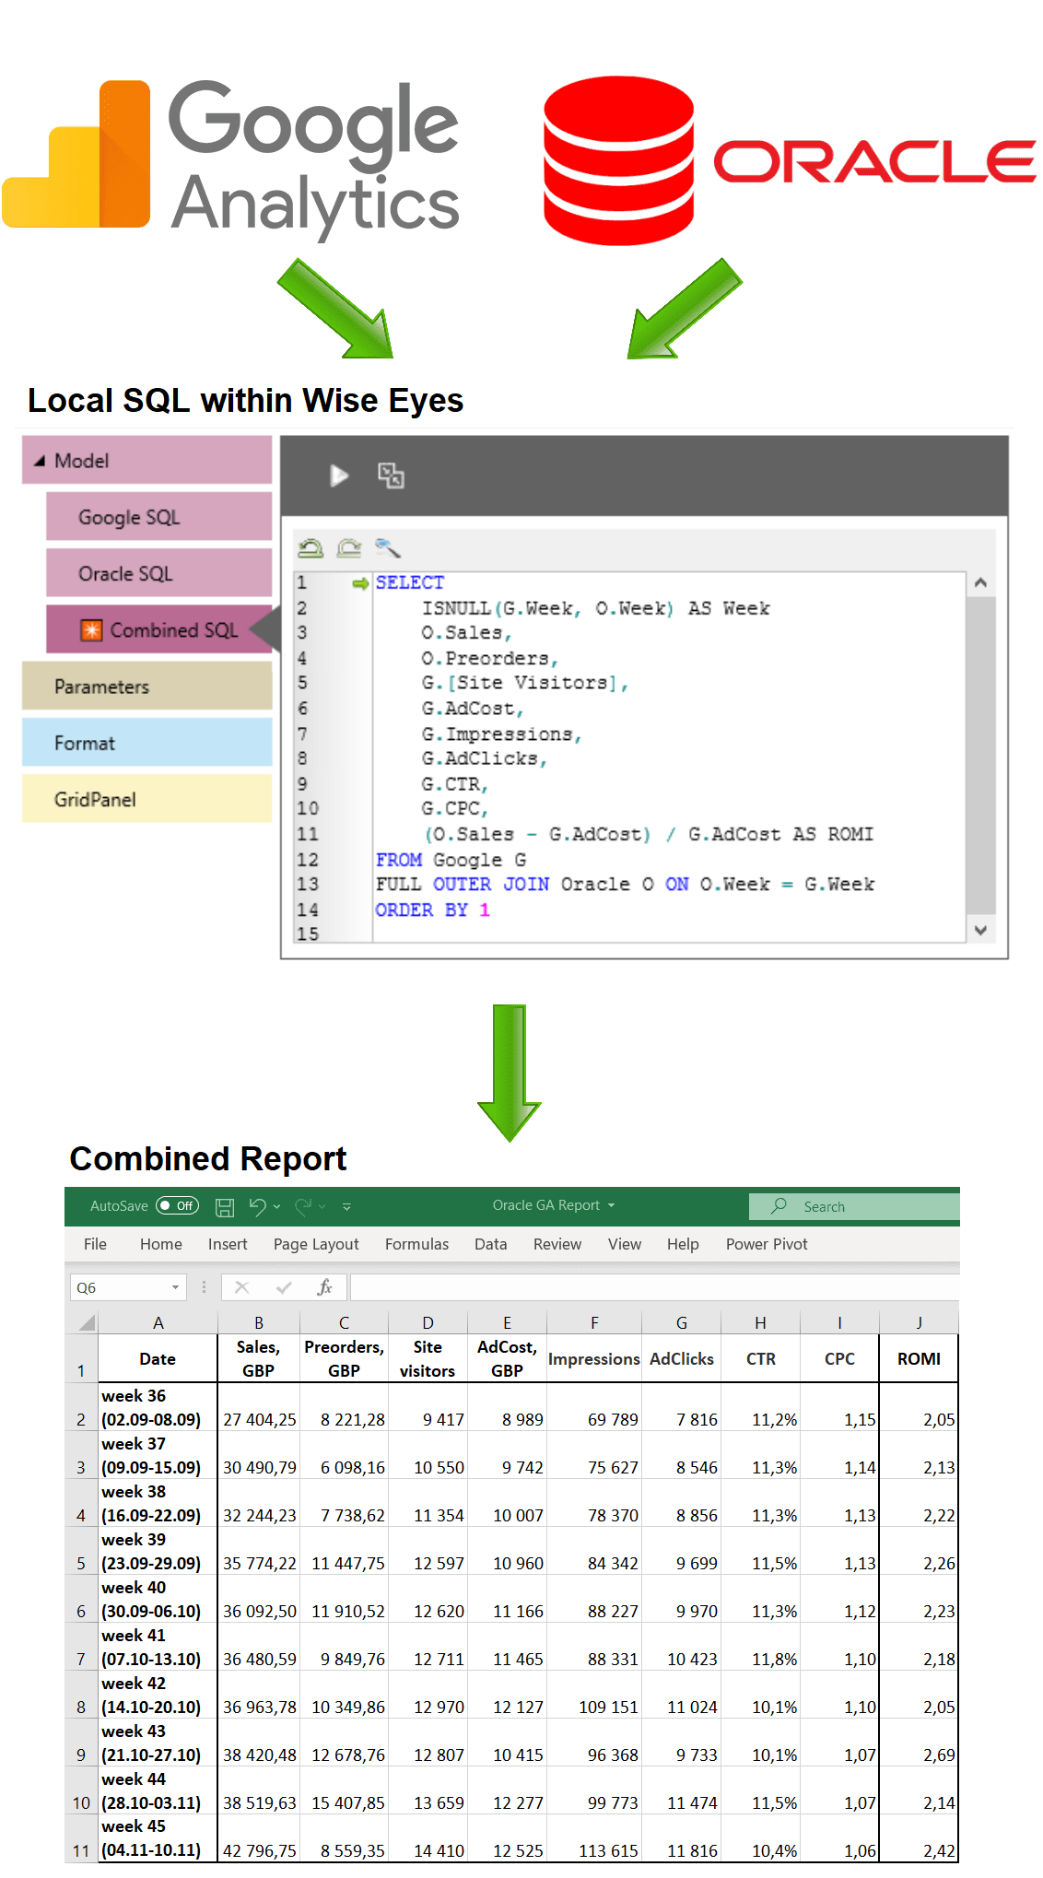The width and height of the screenshot is (1043, 1878).
Task: Open the Page Layout tab
Action: [316, 1244]
